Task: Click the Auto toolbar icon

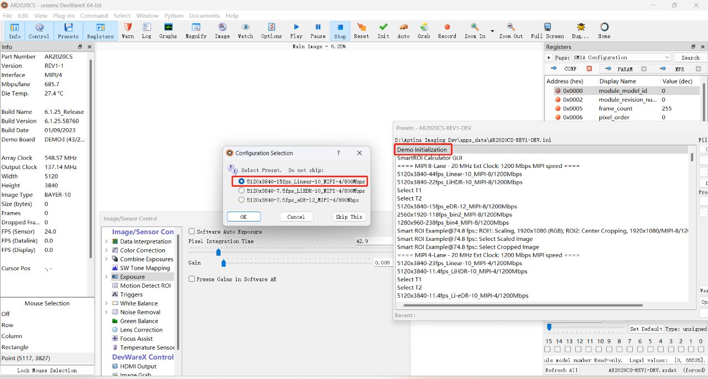Action: click(x=404, y=30)
